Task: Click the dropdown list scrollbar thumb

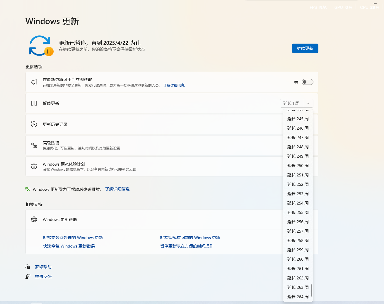Action: 312,290
